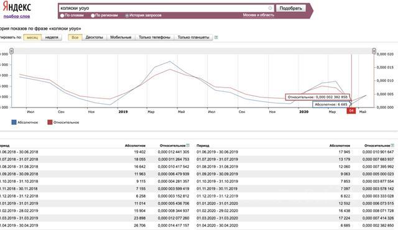Click the Относительное tooltip on the chart
Image resolution: width=398 pixels, height=230 pixels.
318,97
